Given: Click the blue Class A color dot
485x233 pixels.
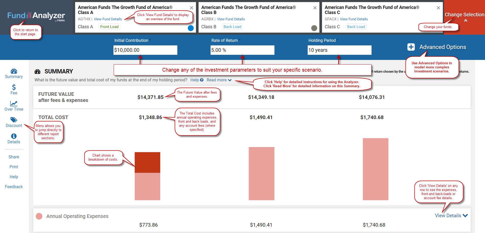Looking at the screenshot, I should tap(191, 28).
